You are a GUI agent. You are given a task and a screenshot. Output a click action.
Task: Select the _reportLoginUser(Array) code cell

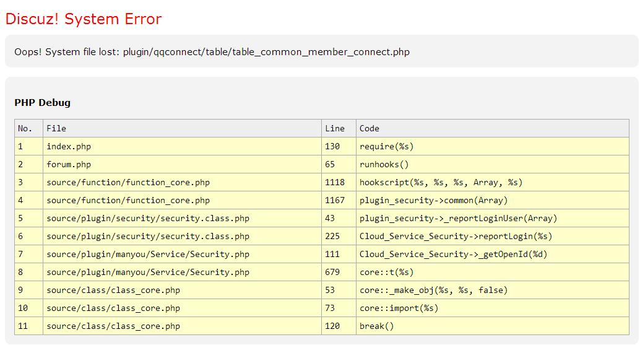[458, 218]
